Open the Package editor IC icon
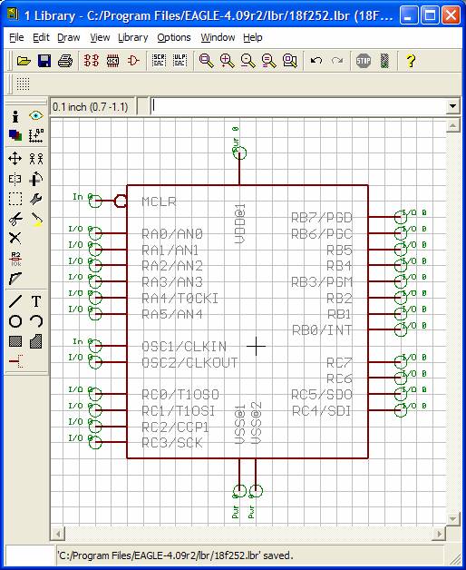This screenshot has width=466, height=570. pyautogui.click(x=112, y=60)
